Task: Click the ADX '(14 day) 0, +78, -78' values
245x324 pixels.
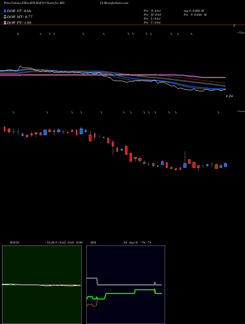Action: click(136, 243)
